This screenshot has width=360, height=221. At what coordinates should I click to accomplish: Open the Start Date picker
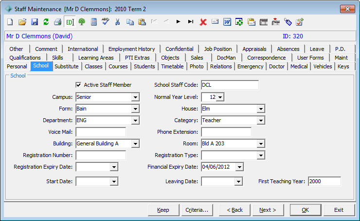(114, 182)
